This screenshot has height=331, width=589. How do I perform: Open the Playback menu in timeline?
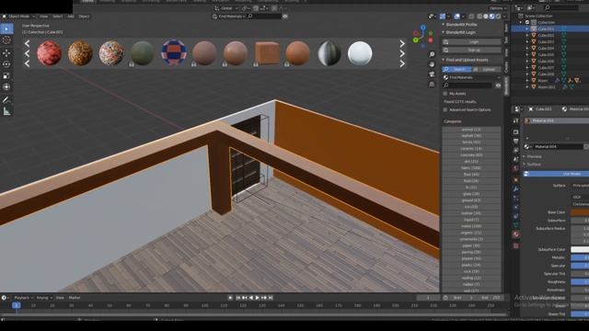22,298
